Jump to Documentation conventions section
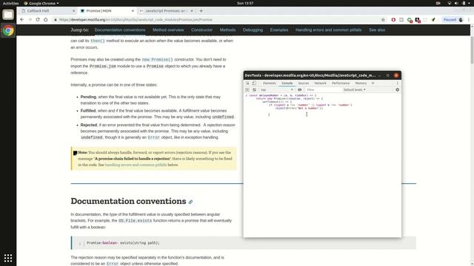The image size is (474, 266). click(120, 30)
